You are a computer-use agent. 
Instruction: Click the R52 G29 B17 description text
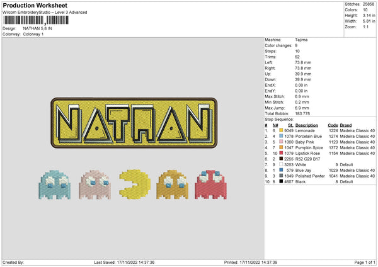(x=308, y=159)
